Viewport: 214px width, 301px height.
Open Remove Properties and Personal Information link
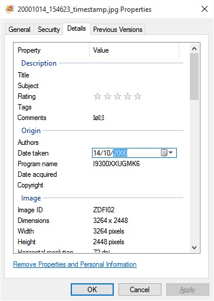coord(75,264)
